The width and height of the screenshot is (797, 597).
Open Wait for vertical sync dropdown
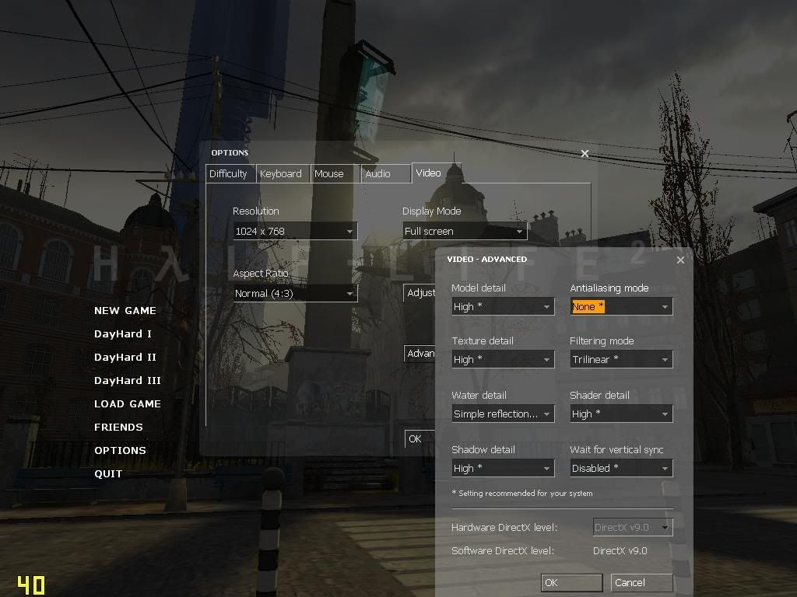point(621,468)
